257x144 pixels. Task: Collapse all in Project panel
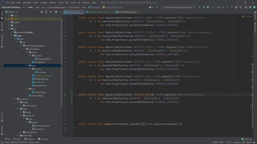(x=51, y=12)
